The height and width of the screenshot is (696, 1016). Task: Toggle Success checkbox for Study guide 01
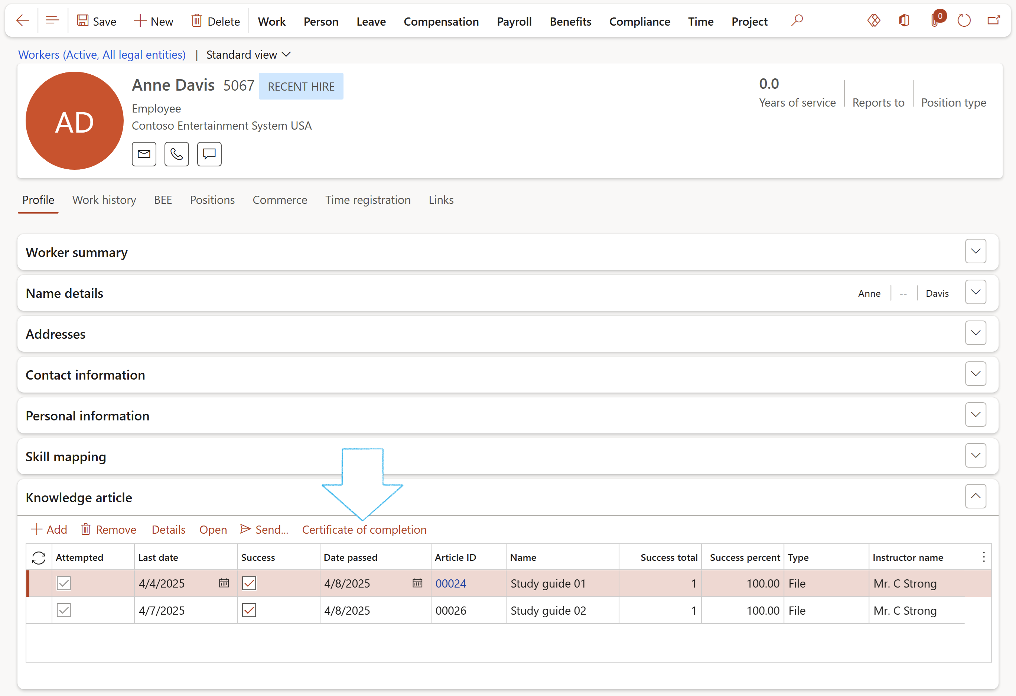(x=249, y=583)
